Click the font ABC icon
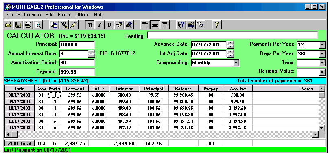Viewport: 330px width, 155px height. (x=129, y=25)
